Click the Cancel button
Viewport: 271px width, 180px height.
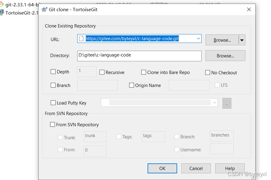[x=196, y=169]
